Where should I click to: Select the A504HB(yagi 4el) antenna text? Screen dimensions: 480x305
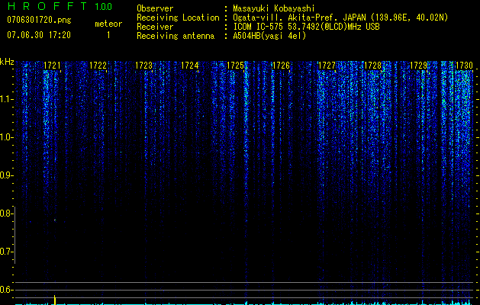pos(269,36)
